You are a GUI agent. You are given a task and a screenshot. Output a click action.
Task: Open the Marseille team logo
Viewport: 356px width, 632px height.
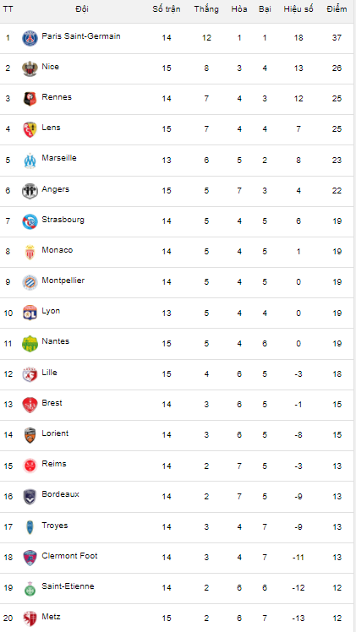point(30,160)
